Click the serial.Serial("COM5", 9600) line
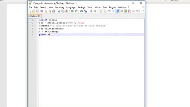Viewport: 190px width, 107px height. coord(62,23)
